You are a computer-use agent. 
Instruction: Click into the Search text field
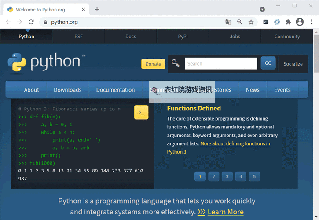(x=221, y=63)
